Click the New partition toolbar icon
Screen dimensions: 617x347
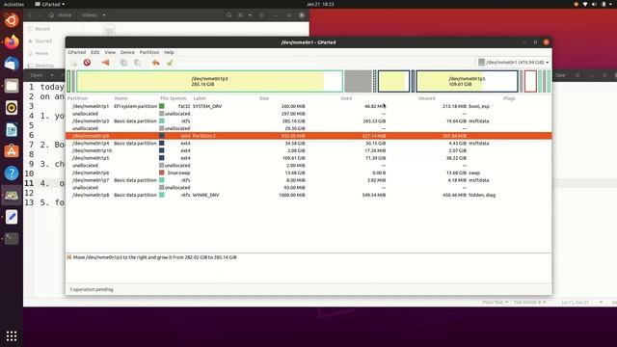tap(73, 63)
